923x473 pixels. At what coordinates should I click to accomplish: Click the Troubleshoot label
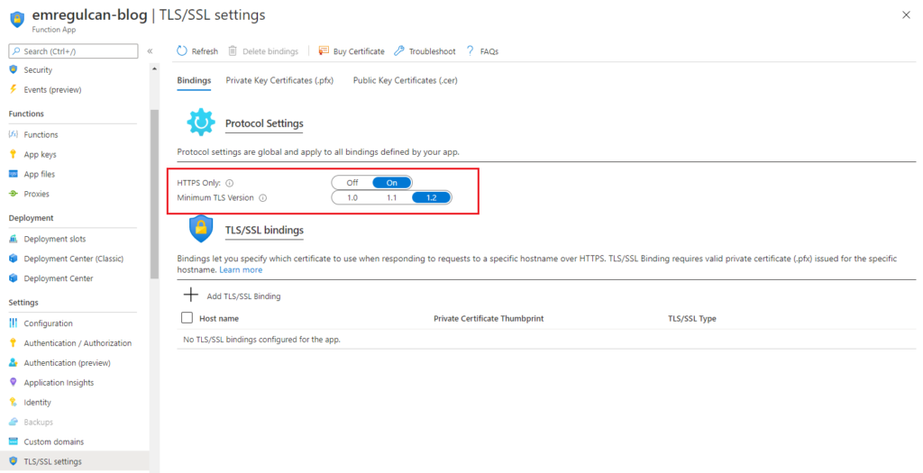[432, 51]
